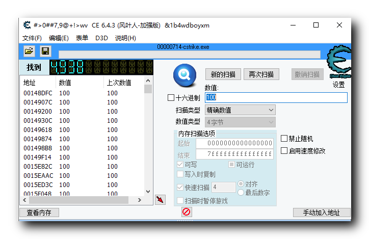Click the fast scan alignment field showing 4
This screenshot has height=239, width=369.
tap(224, 187)
